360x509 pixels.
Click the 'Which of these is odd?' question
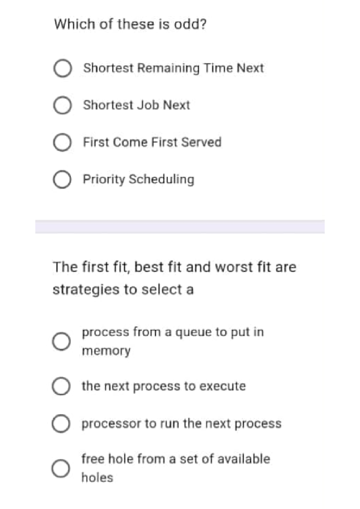pos(130,24)
